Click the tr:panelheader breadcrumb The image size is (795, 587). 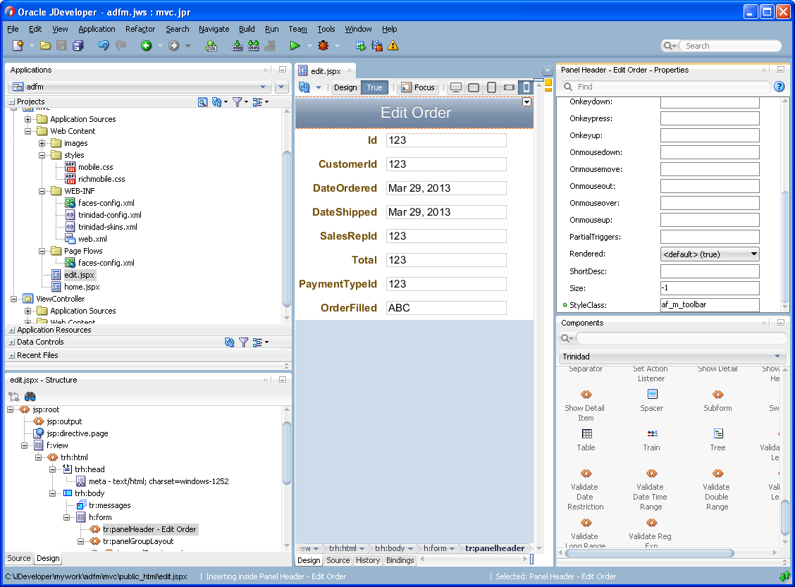coord(495,548)
